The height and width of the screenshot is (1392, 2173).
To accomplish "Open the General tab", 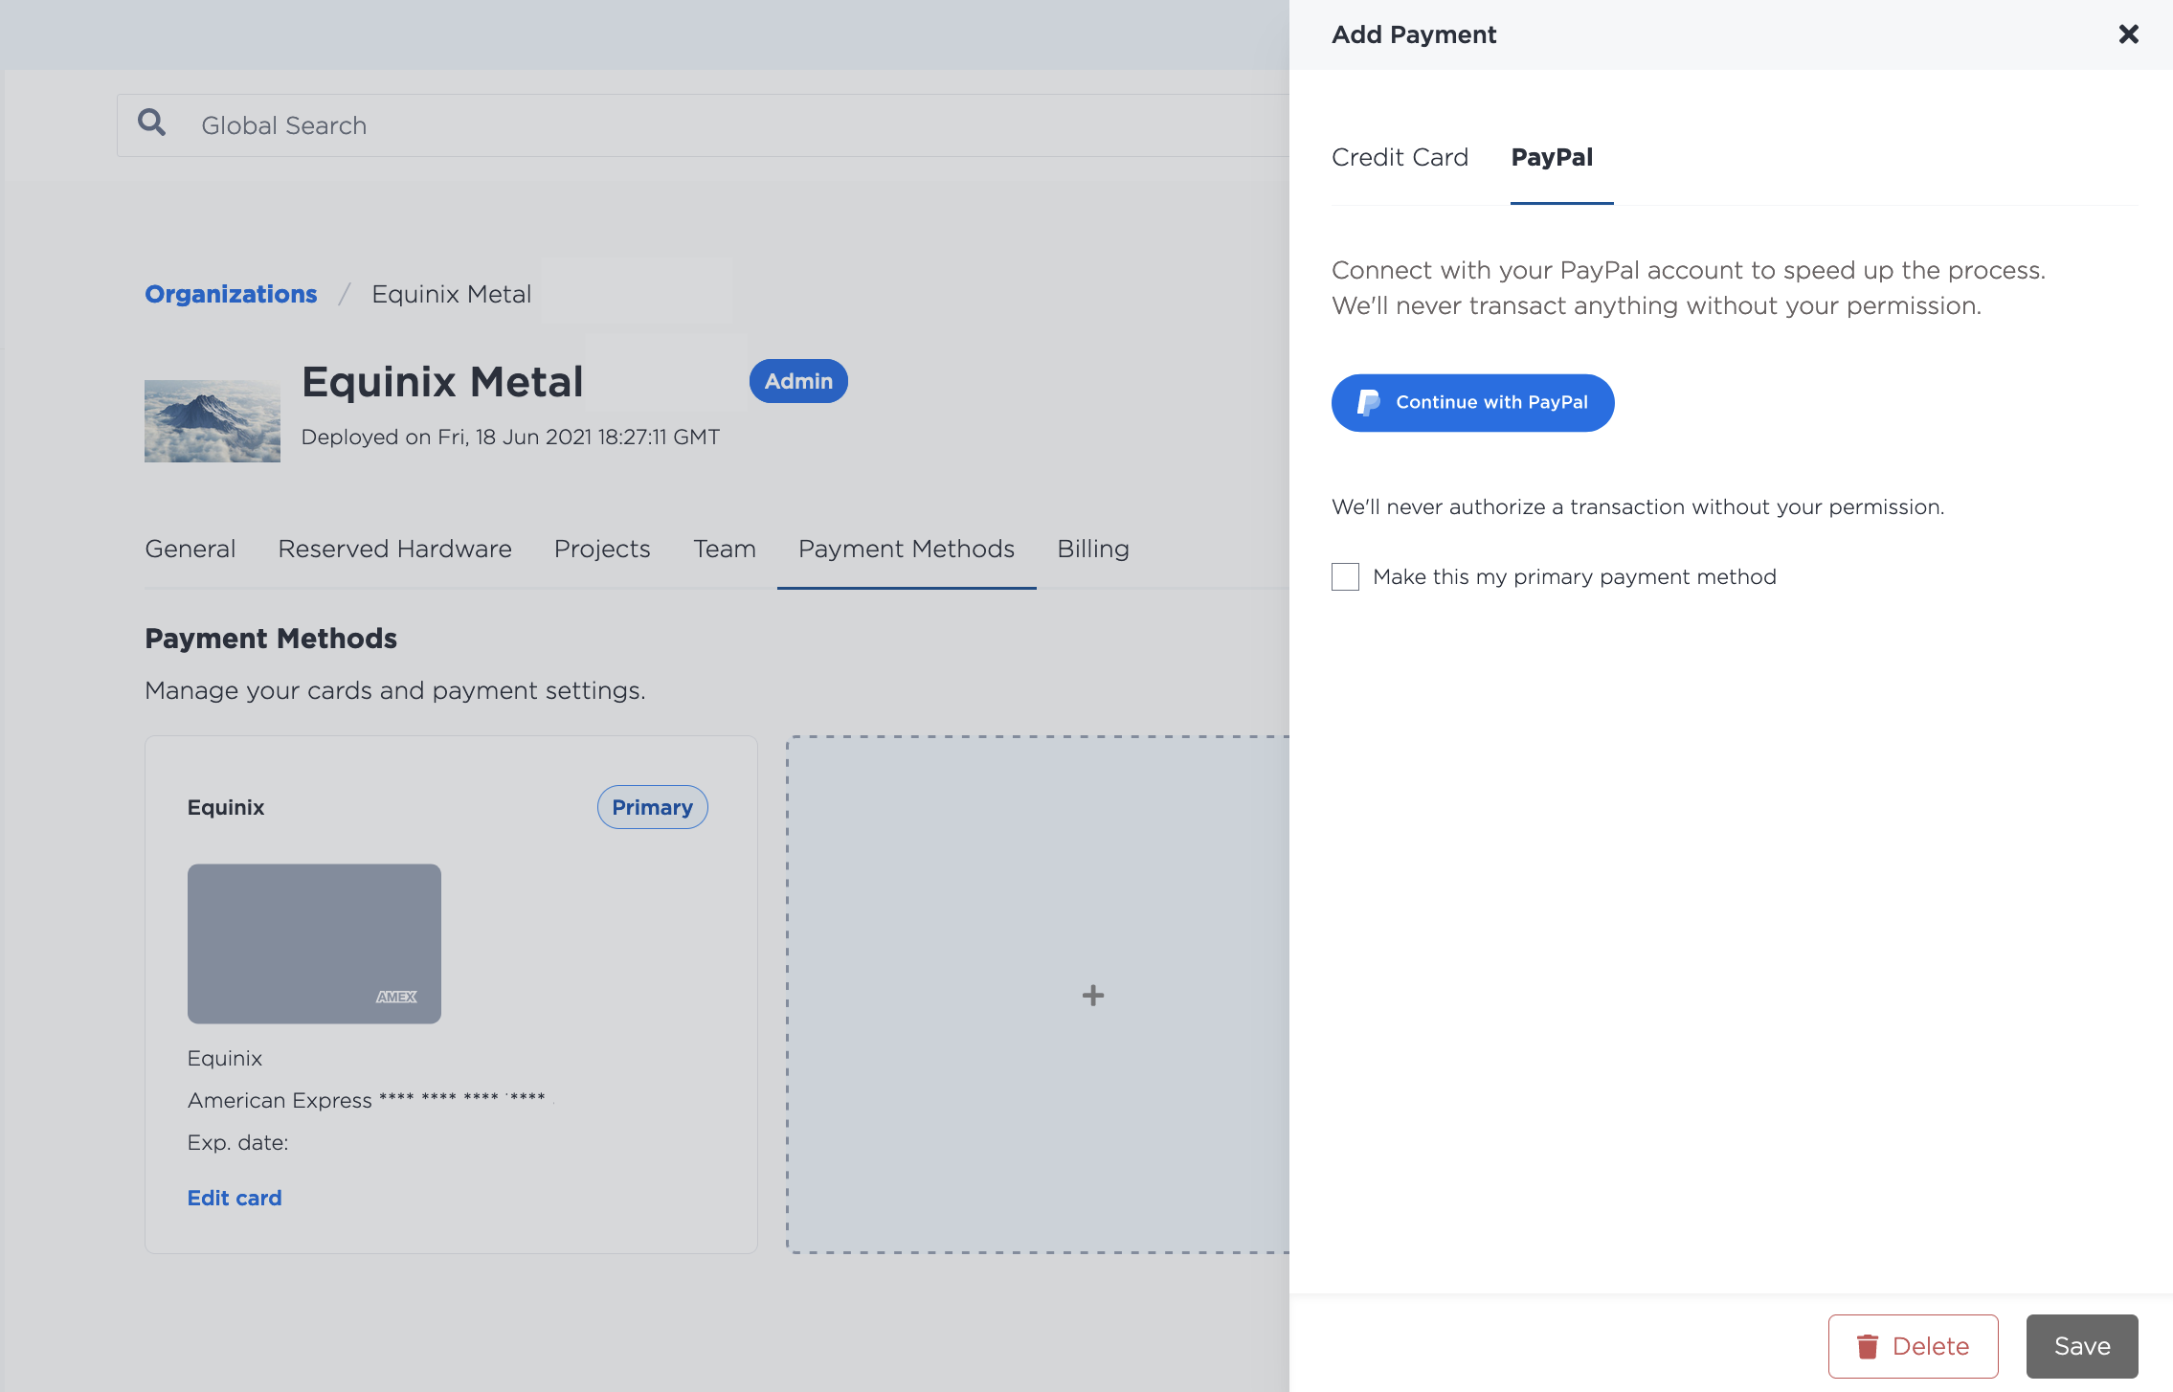I will tap(190, 549).
